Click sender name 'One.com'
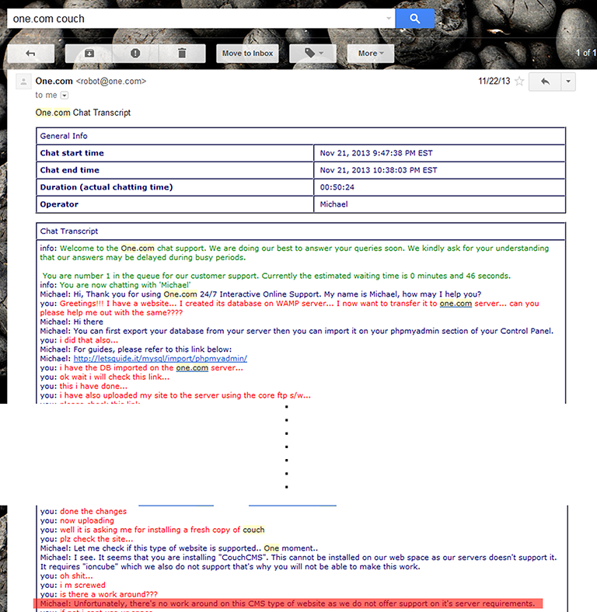597x612 pixels. 54,82
